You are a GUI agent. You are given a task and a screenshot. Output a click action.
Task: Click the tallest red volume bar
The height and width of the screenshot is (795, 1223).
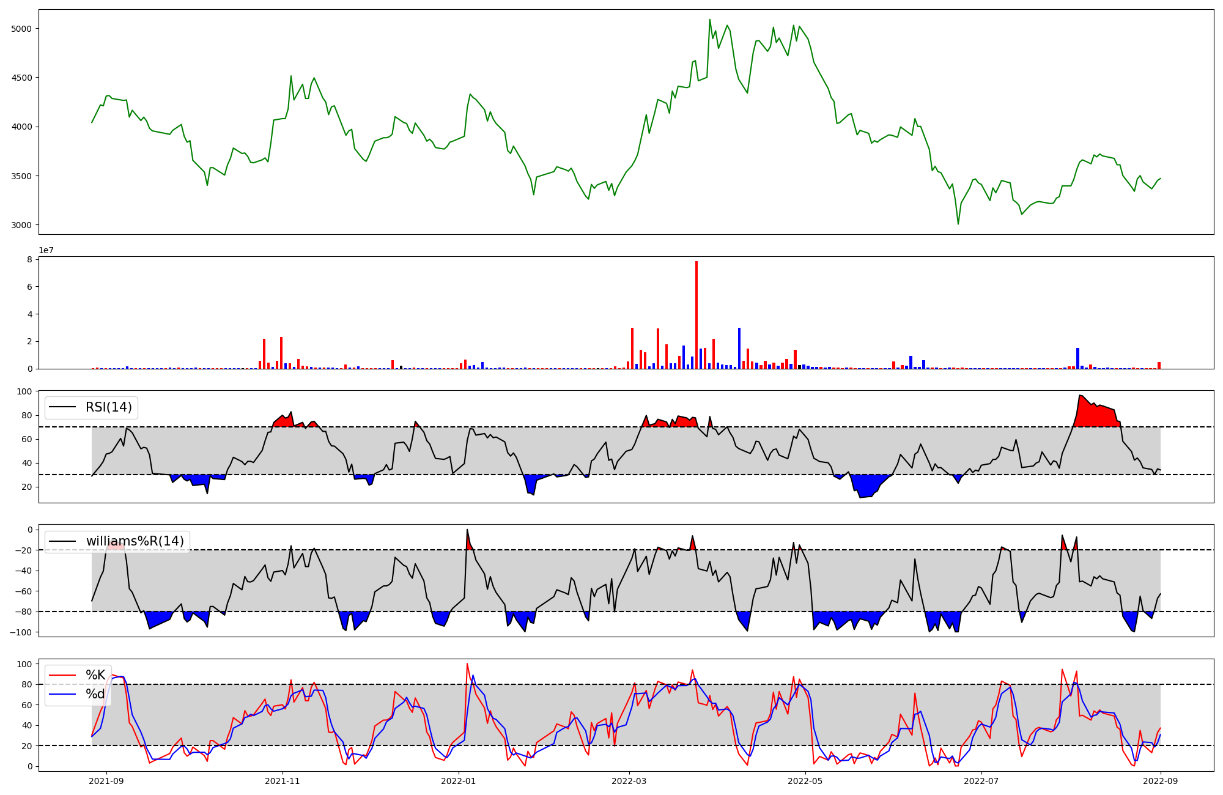(x=696, y=315)
